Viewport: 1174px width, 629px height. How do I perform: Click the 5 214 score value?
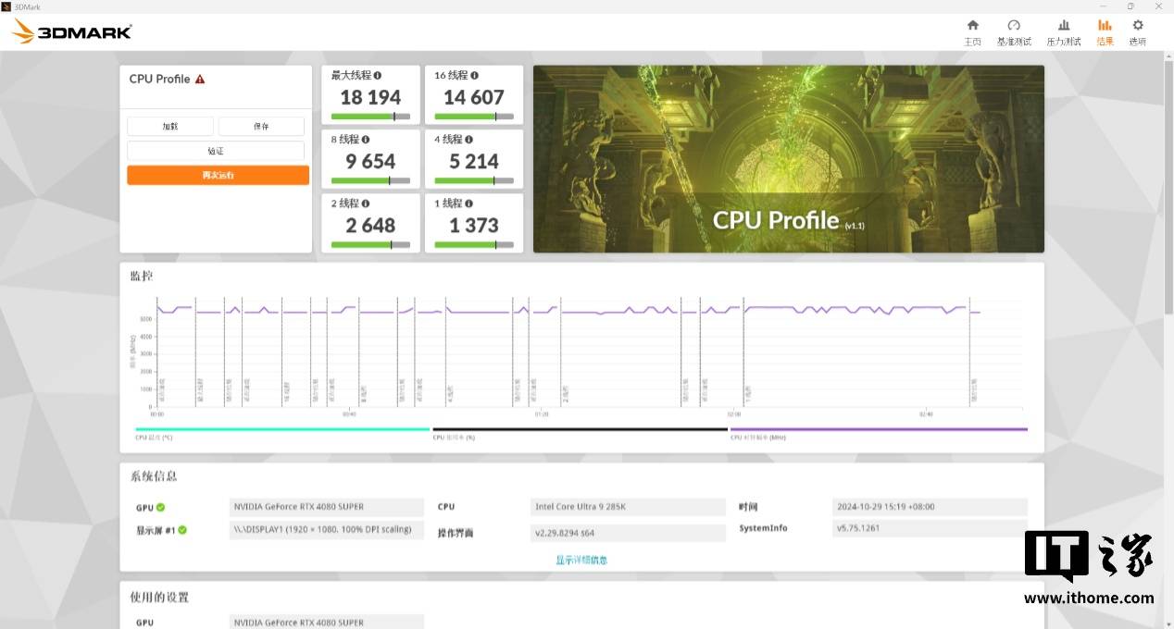[x=474, y=161]
